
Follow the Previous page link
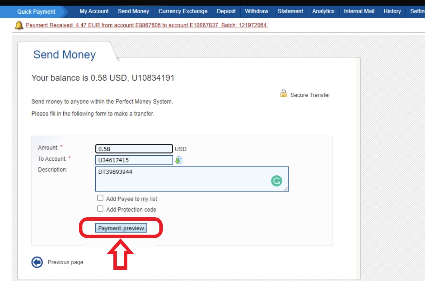(65, 262)
